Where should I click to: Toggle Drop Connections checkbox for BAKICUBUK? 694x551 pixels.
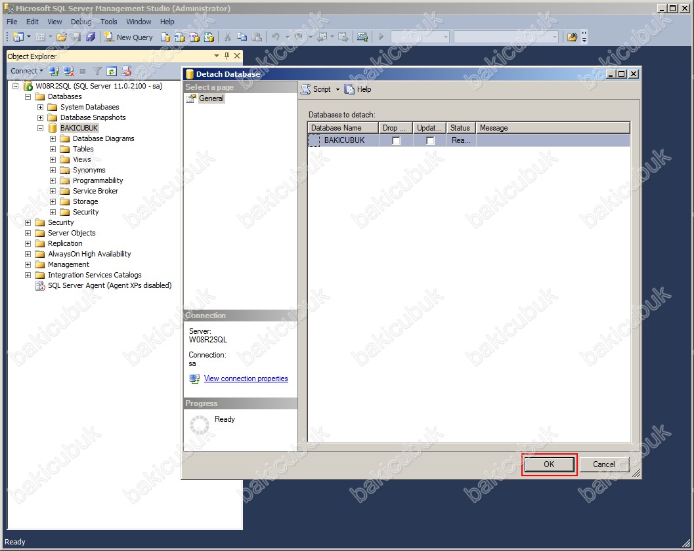(396, 140)
